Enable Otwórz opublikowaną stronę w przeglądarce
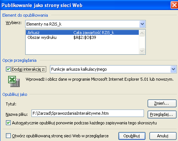178x141 pixels. pos(8,136)
